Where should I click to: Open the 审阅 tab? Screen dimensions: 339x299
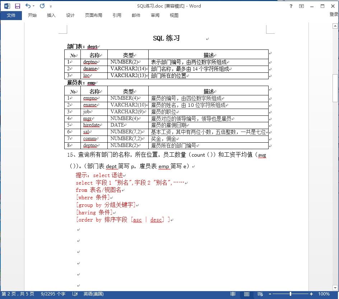[155, 15]
